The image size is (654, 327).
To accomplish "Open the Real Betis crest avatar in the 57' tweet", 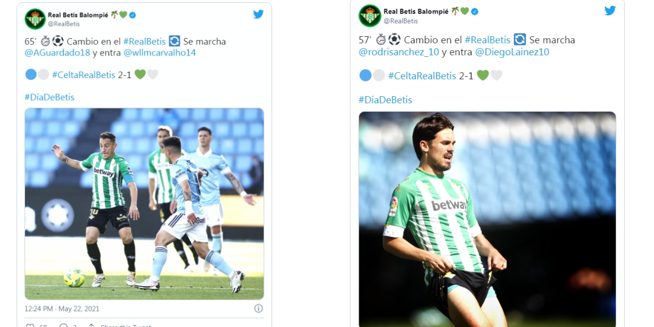I will pos(370,16).
